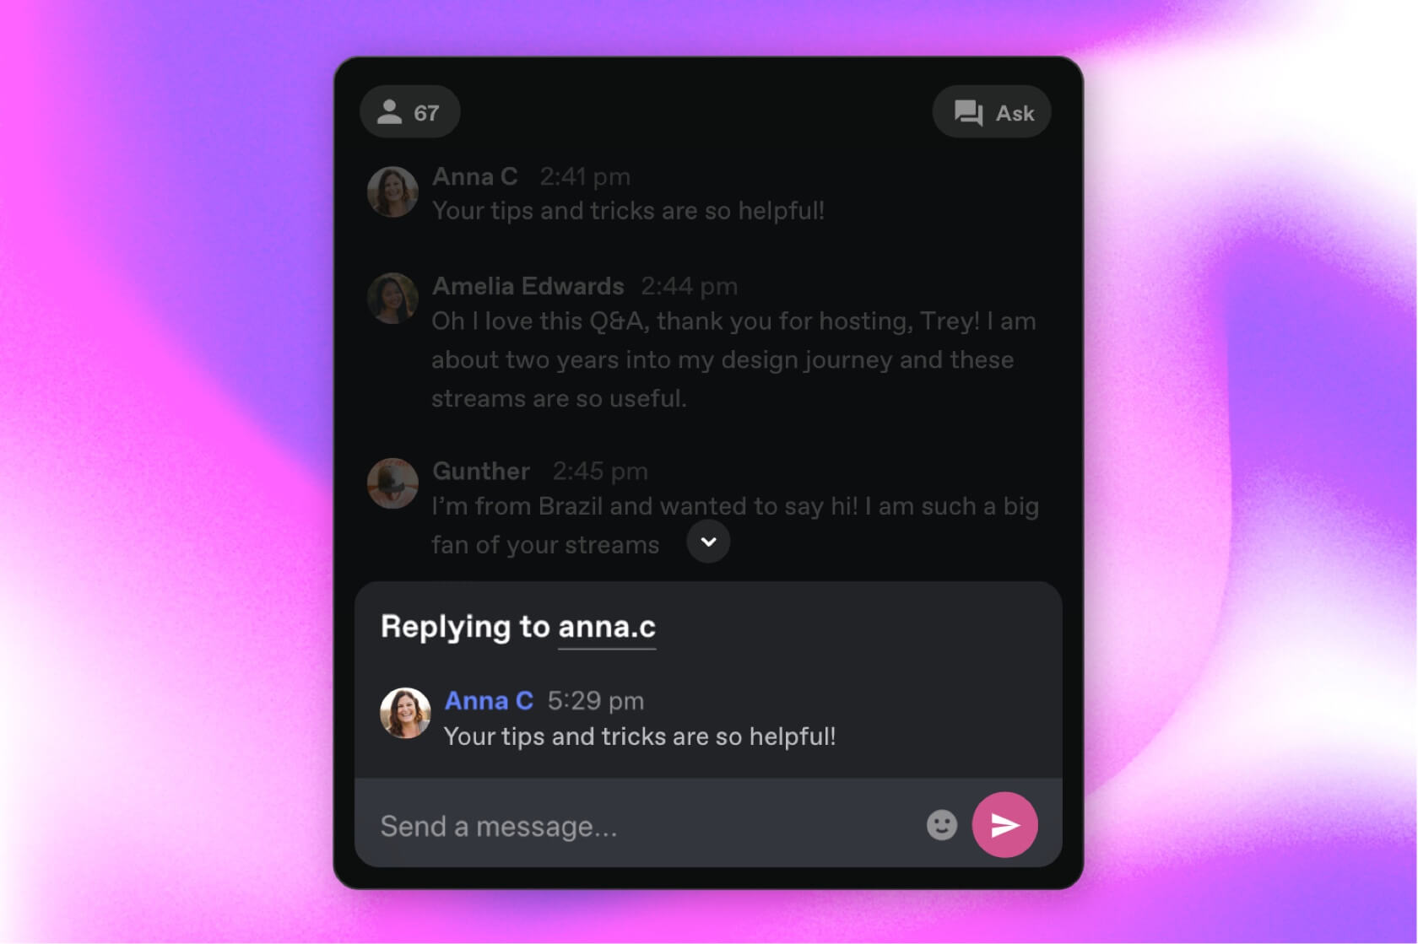Click the Anna C name at the top of chat
The width and height of the screenshot is (1418, 944).
[x=475, y=177]
